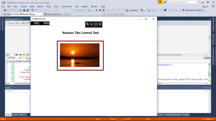Image resolution: width=216 pixels, height=121 pixels.
Task: Open the Debug menu
Action: (x=40, y=6)
